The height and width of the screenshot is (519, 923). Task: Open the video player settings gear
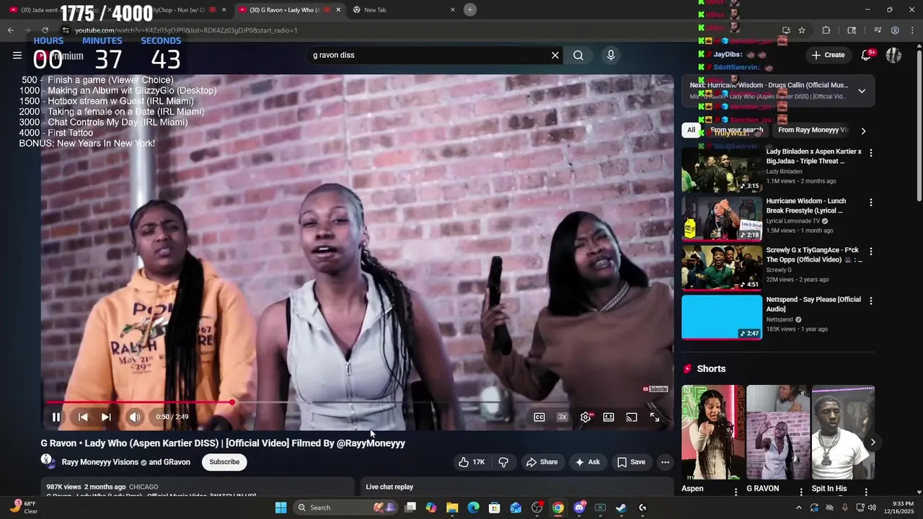point(586,417)
